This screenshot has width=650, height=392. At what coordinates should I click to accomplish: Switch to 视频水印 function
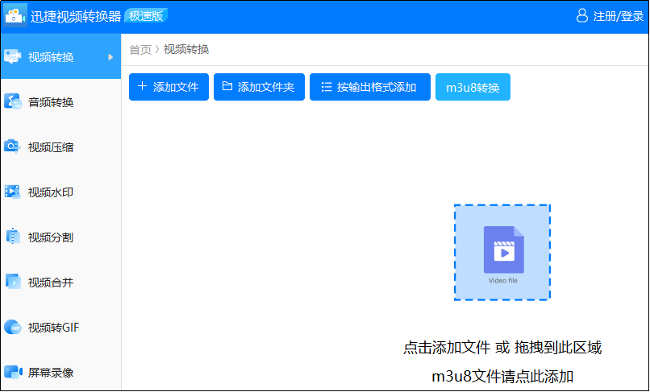[x=61, y=192]
